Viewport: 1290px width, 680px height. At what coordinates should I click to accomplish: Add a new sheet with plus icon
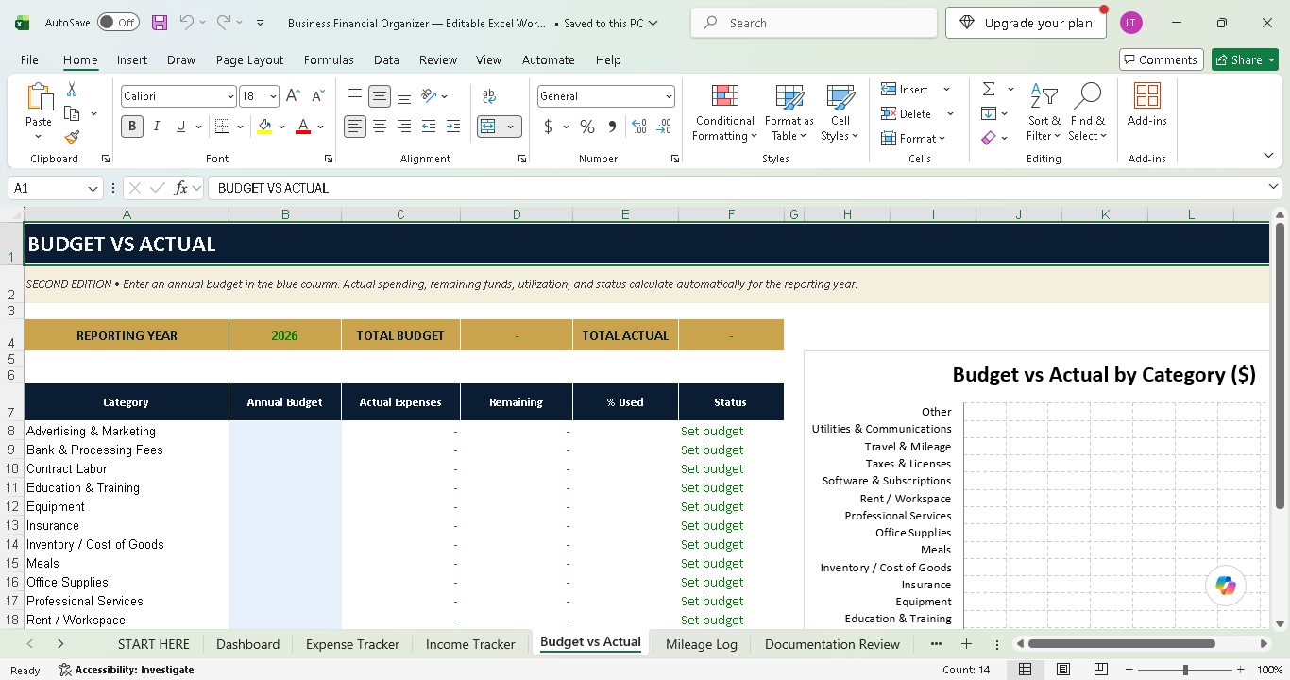coord(966,644)
